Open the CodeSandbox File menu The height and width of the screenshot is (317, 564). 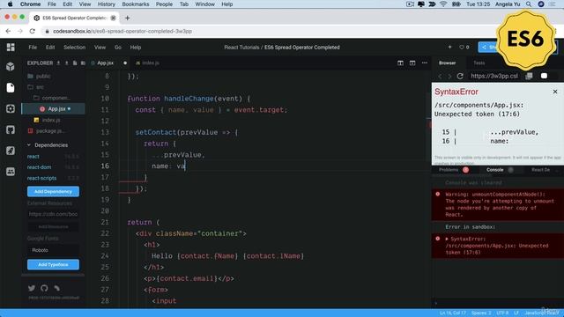coord(33,47)
